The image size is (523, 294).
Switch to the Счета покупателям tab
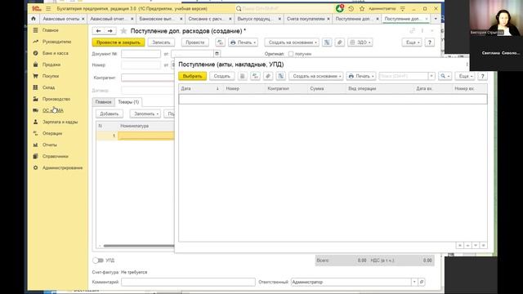(x=306, y=19)
